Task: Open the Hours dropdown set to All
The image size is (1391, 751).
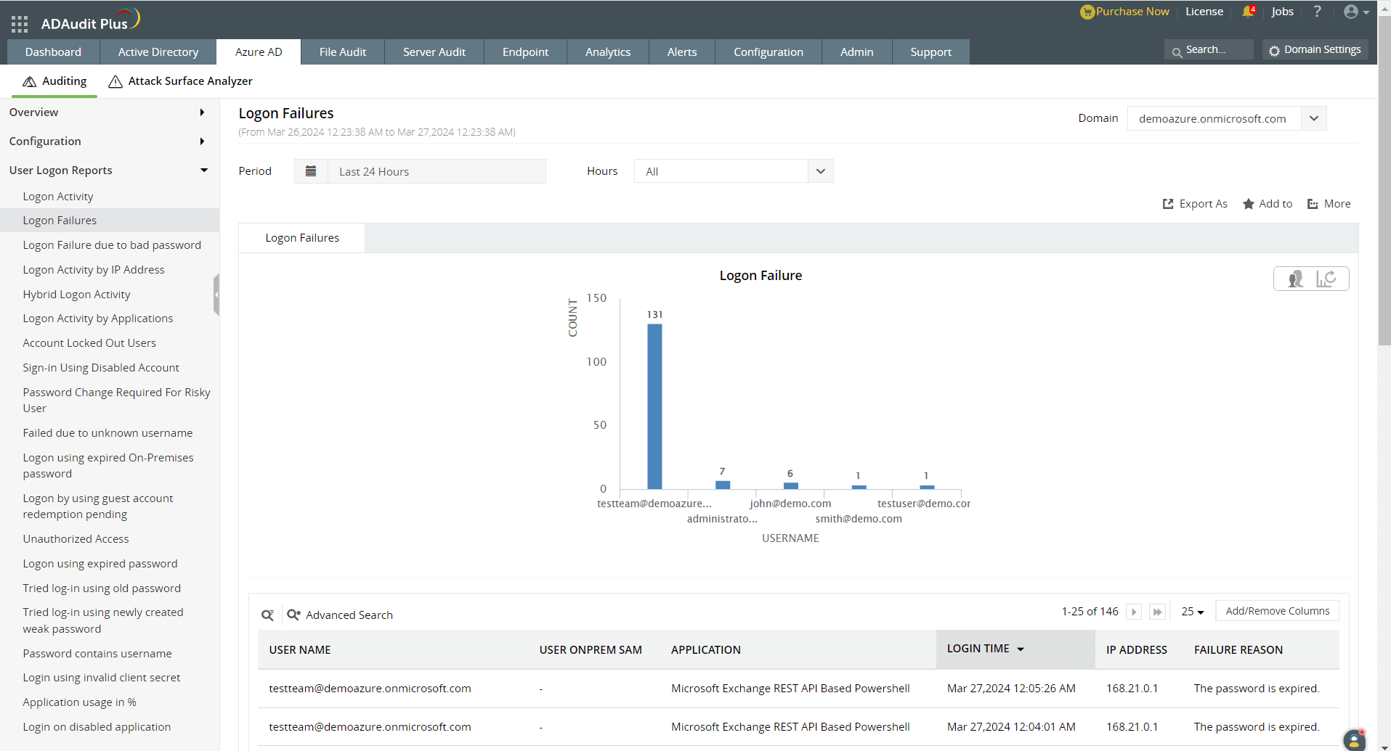Action: (820, 171)
